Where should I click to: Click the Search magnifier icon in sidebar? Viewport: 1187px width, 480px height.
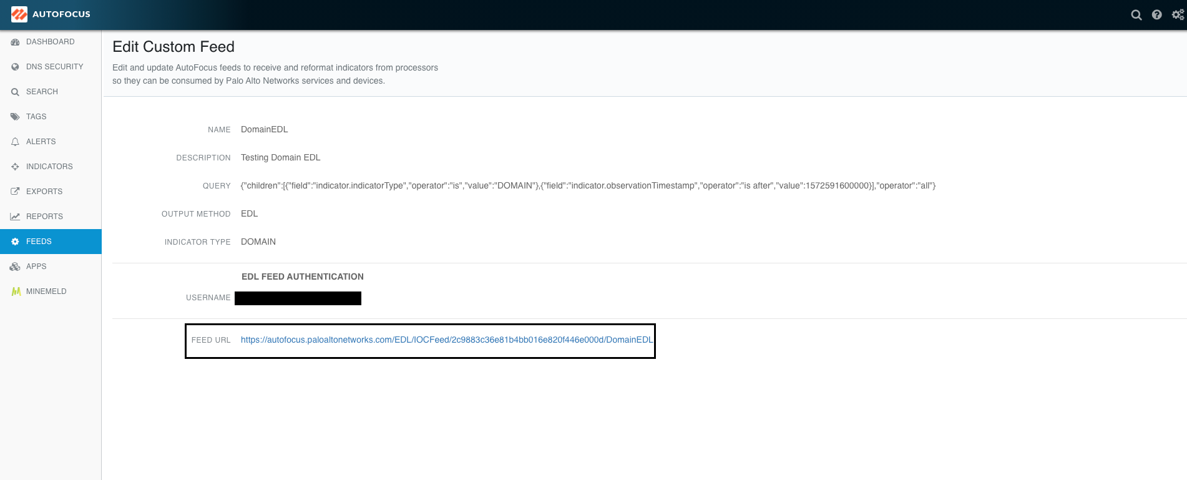coord(15,92)
